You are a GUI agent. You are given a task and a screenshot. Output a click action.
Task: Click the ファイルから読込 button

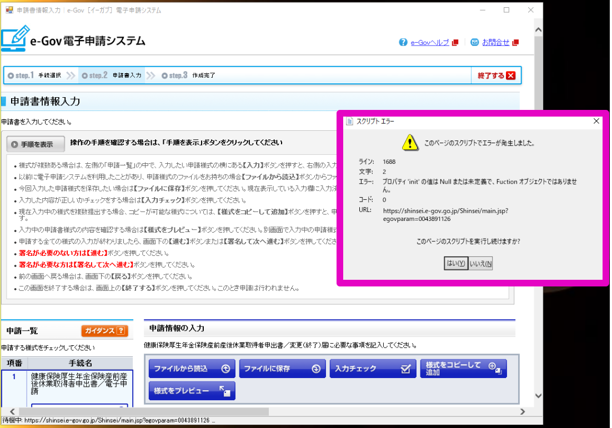[192, 369]
